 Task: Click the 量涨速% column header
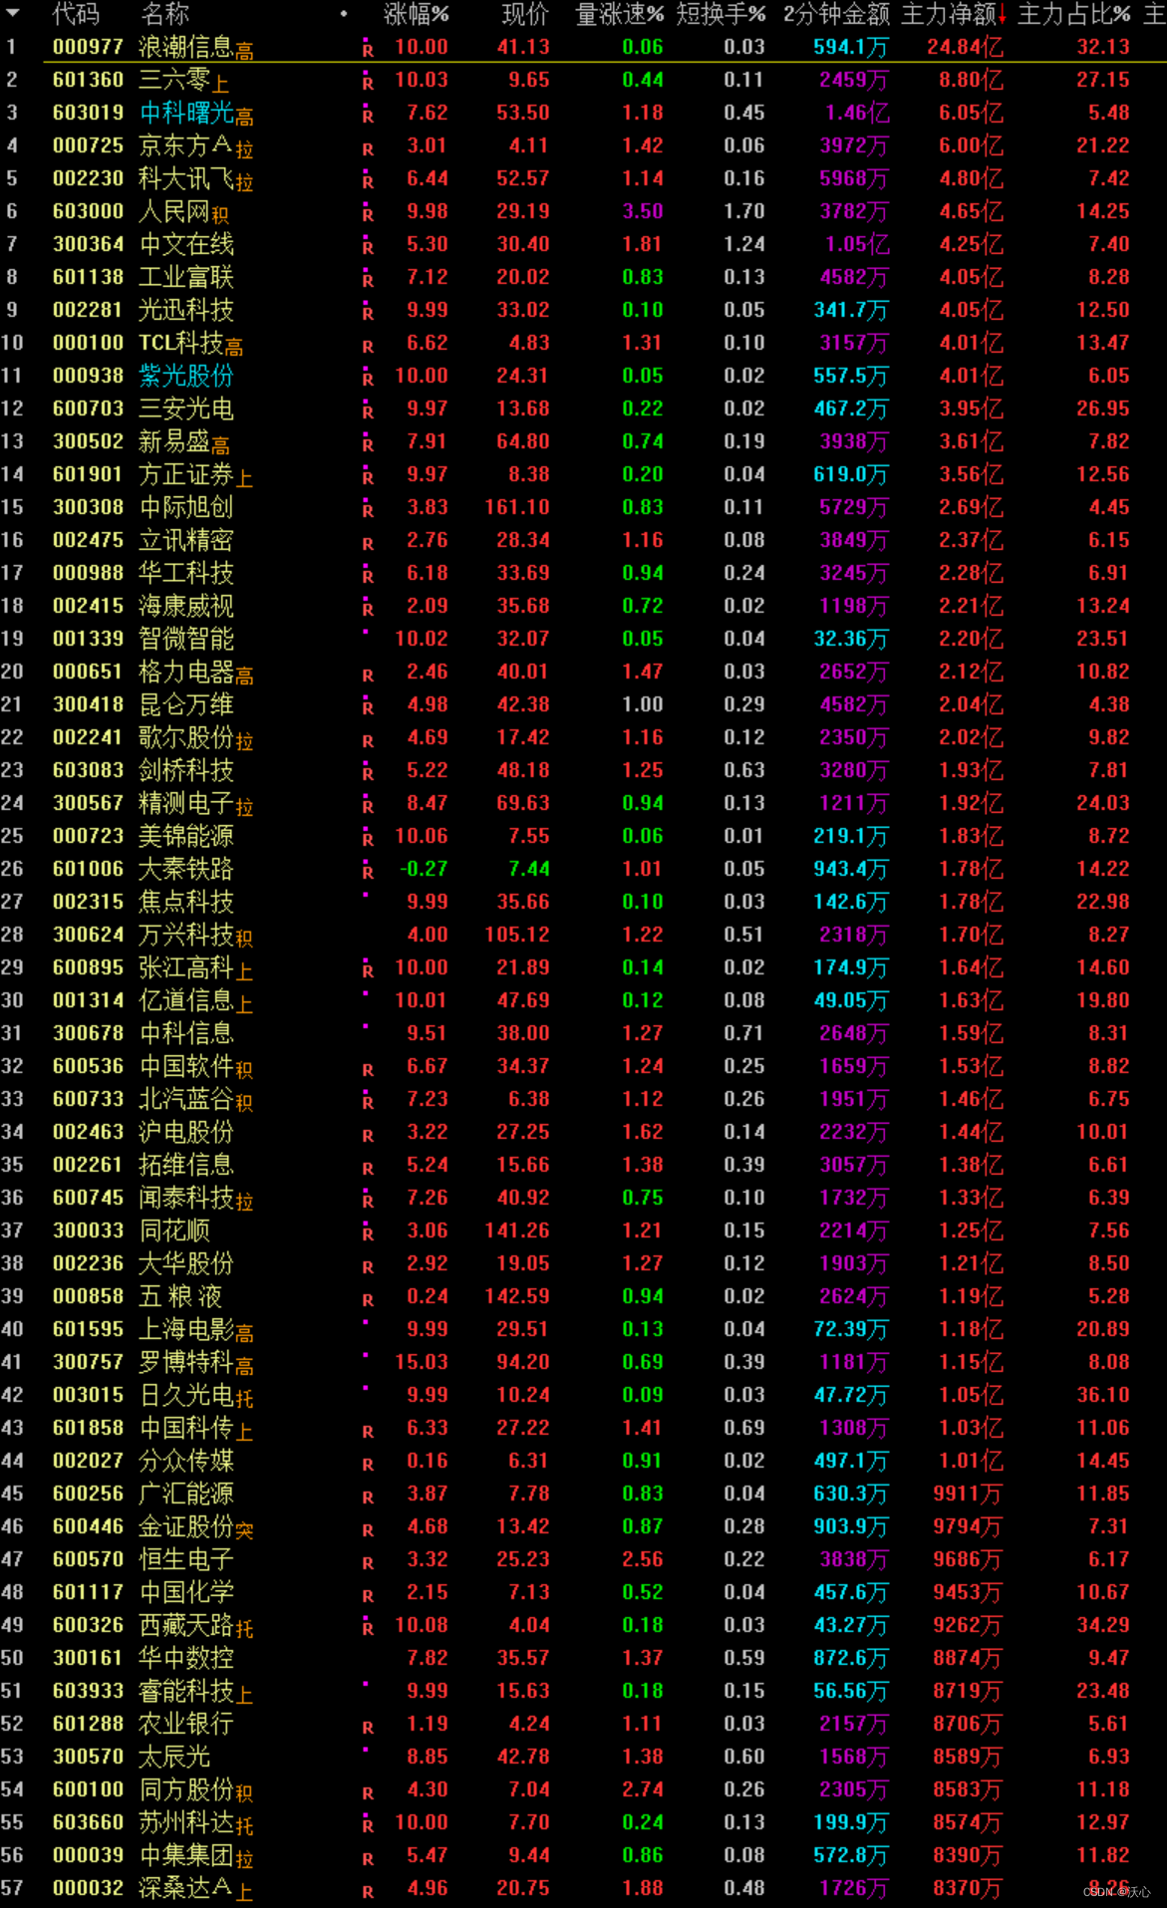[x=619, y=15]
